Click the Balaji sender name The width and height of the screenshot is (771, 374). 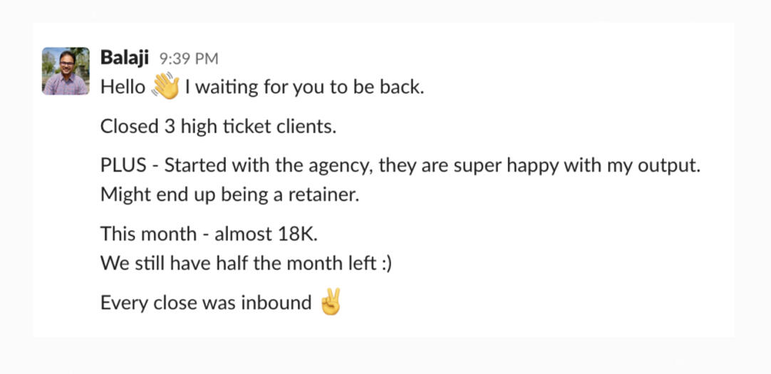125,58
